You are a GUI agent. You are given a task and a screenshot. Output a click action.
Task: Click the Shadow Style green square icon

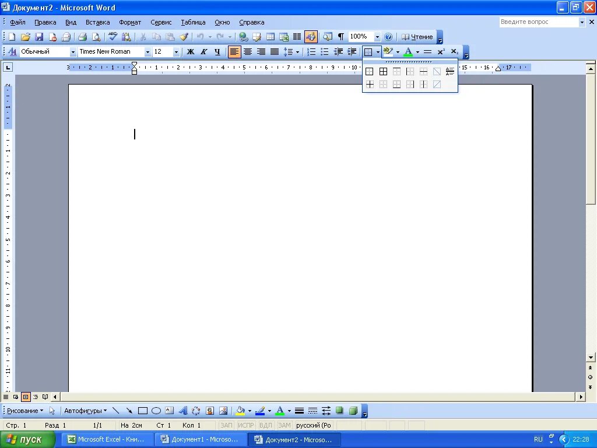[x=339, y=411]
